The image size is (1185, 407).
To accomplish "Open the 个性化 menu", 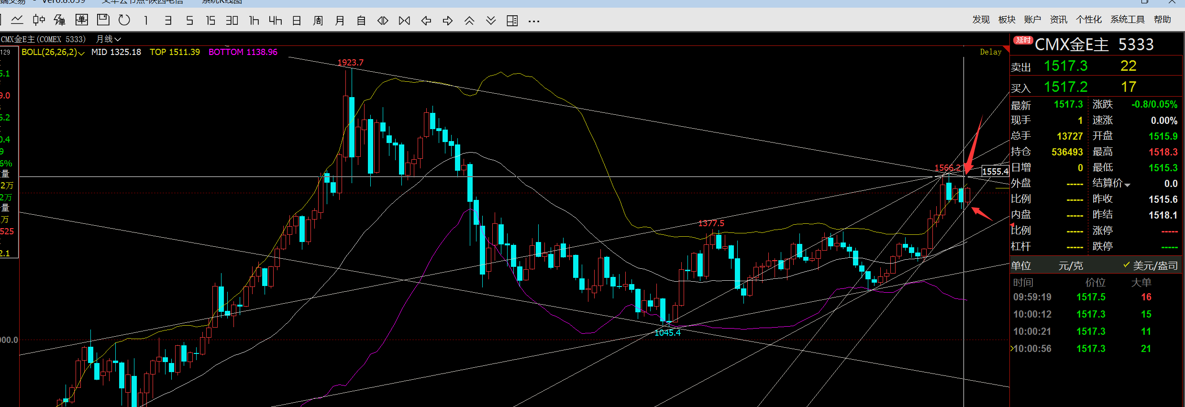I will [x=1088, y=20].
